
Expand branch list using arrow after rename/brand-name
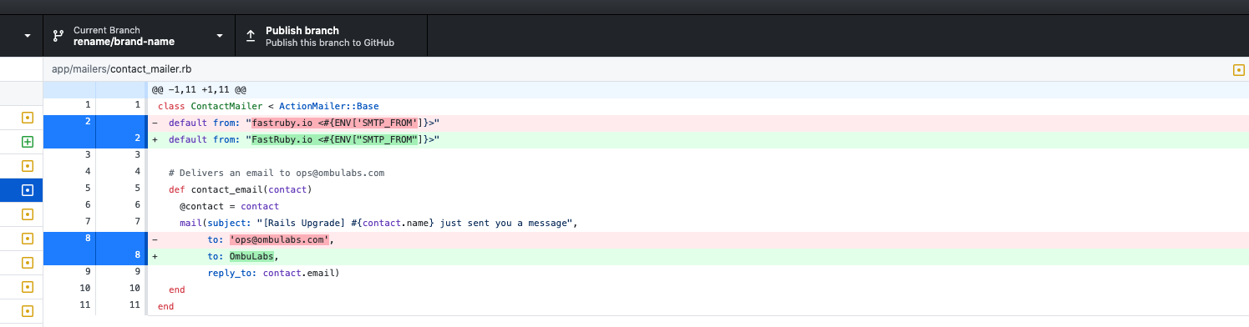(x=220, y=36)
